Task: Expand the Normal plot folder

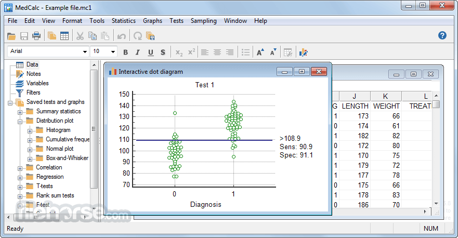Action: 30,150
